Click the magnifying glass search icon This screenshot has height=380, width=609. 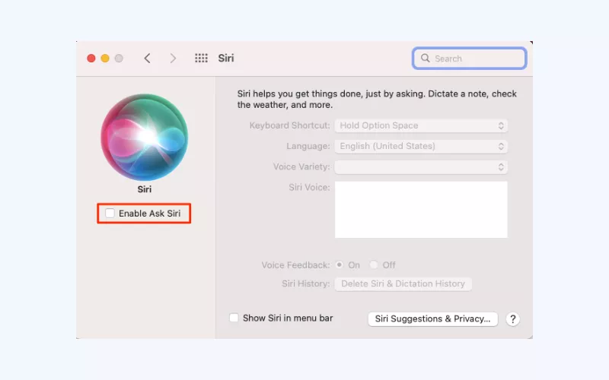425,59
